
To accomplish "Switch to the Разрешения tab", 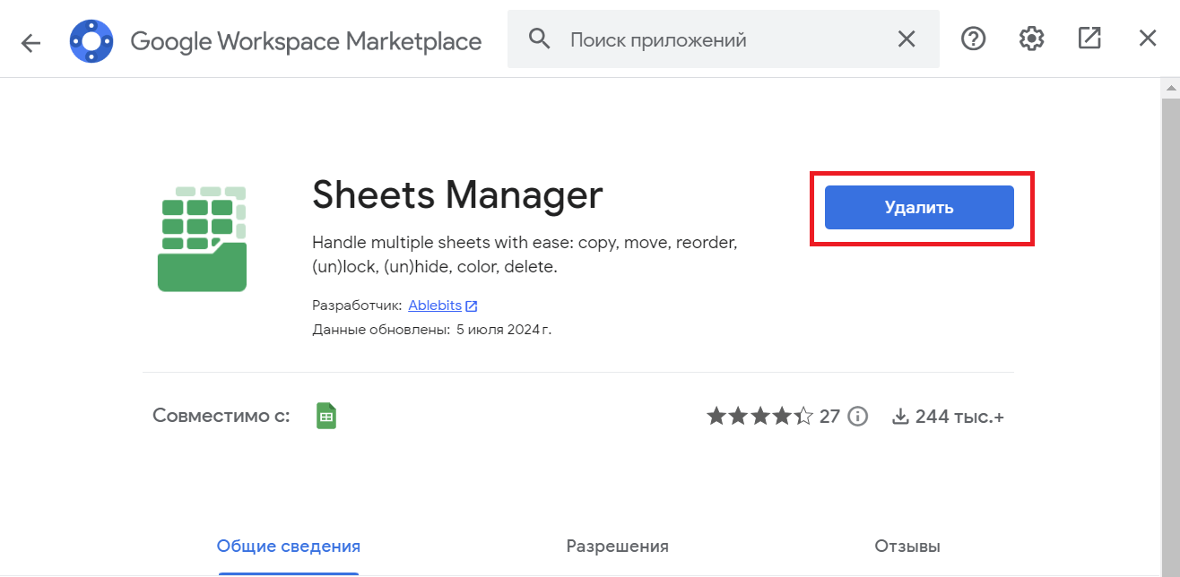I will click(x=617, y=546).
